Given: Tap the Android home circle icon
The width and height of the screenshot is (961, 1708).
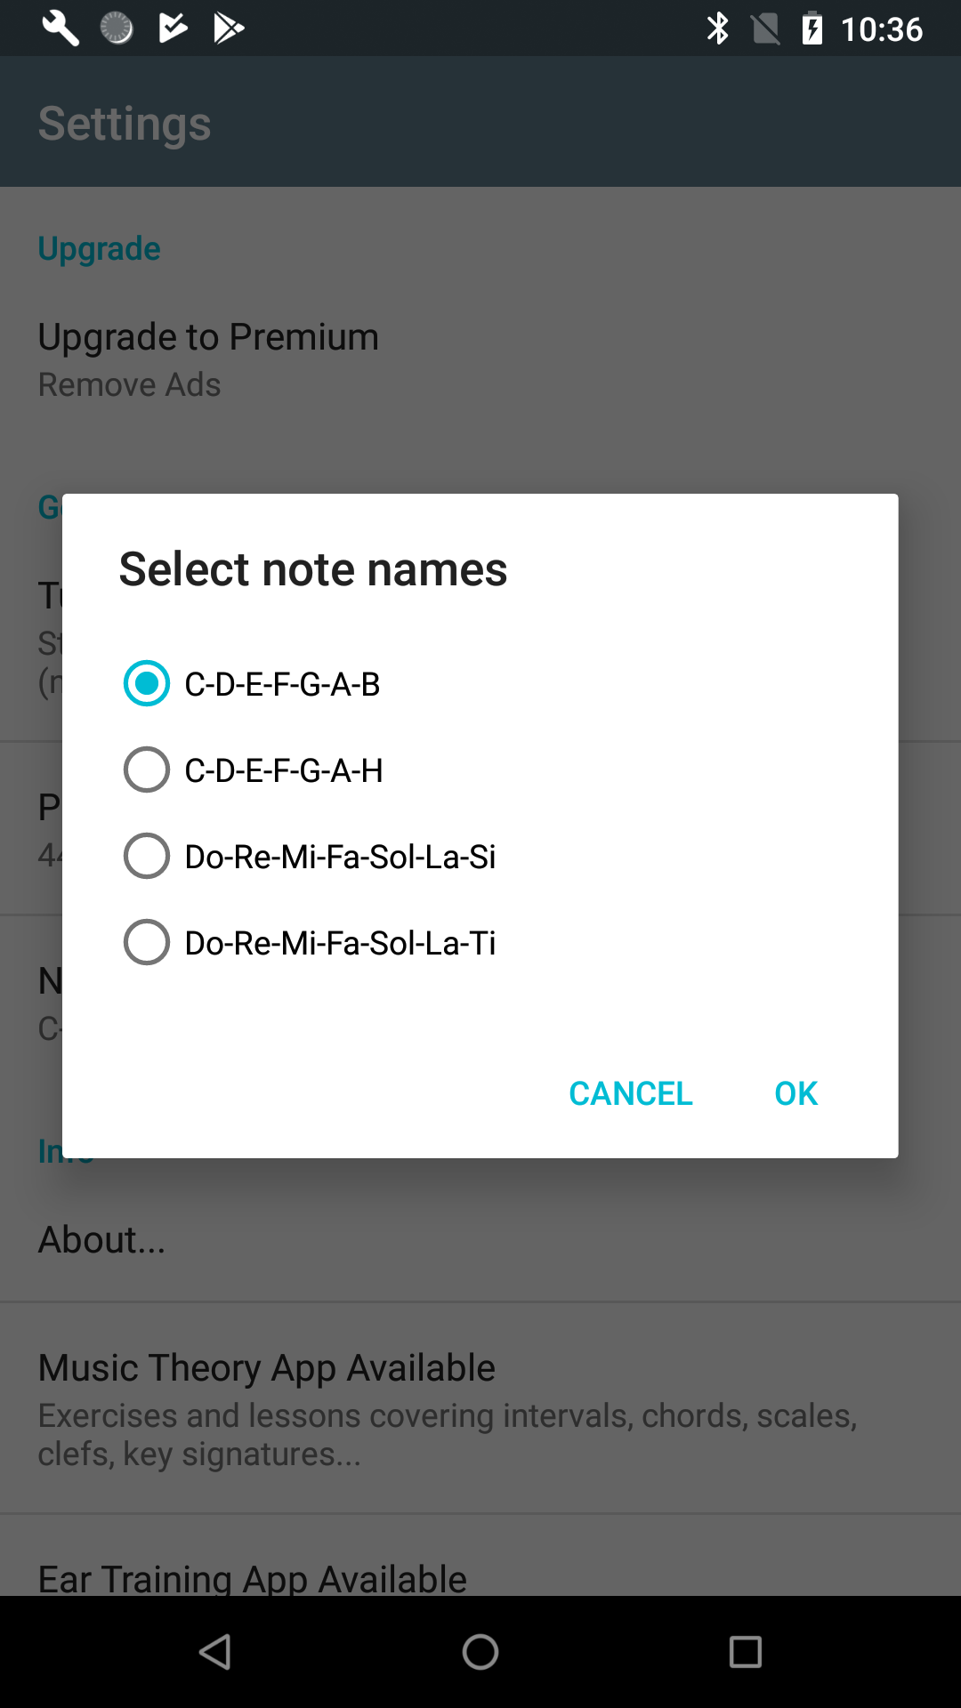Looking at the screenshot, I should (x=480, y=1652).
